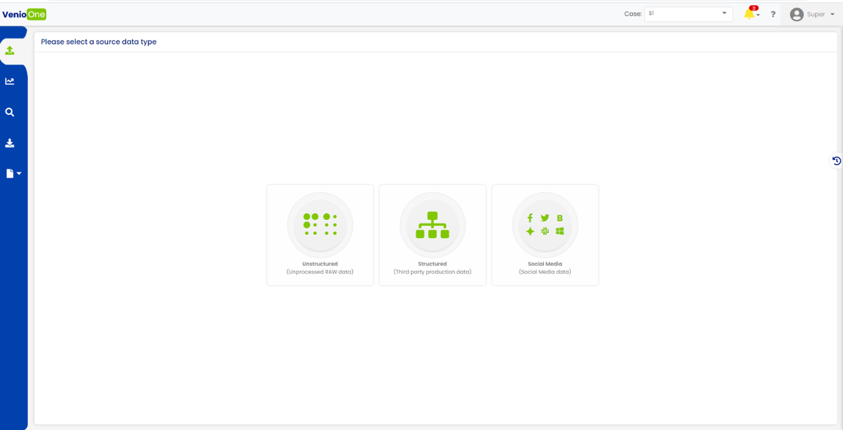Select the magnifying glass search icon
This screenshot has width=843, height=430.
(x=10, y=112)
